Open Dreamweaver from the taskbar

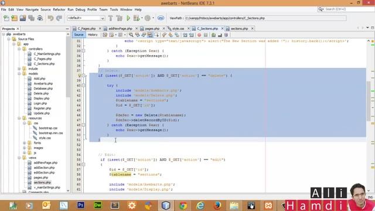point(98,205)
